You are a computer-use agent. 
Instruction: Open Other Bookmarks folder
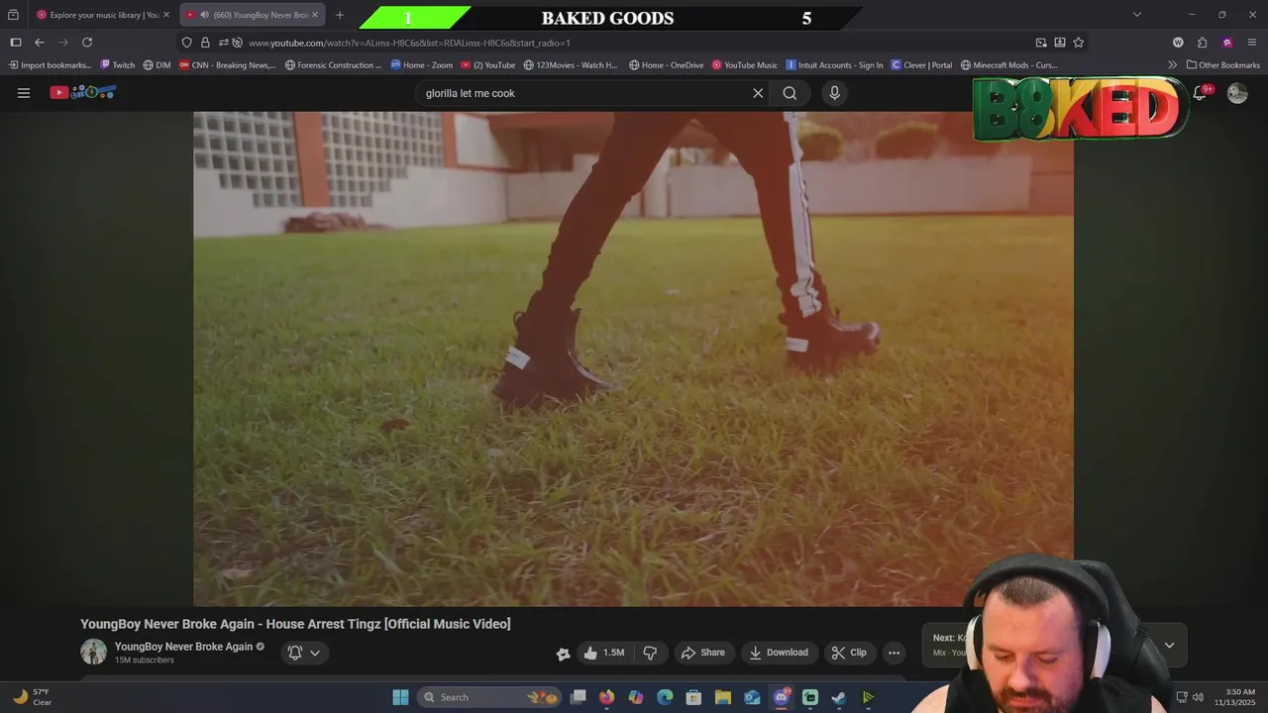tap(1223, 65)
